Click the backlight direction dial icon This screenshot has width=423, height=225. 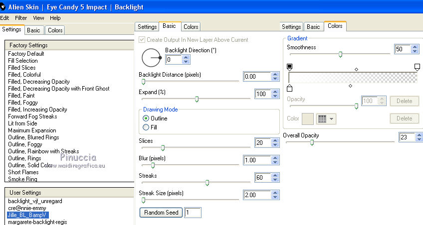tap(151, 58)
